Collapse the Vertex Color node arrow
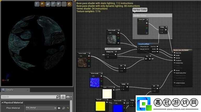This screenshot has width=201, height=112. coord(147,20)
